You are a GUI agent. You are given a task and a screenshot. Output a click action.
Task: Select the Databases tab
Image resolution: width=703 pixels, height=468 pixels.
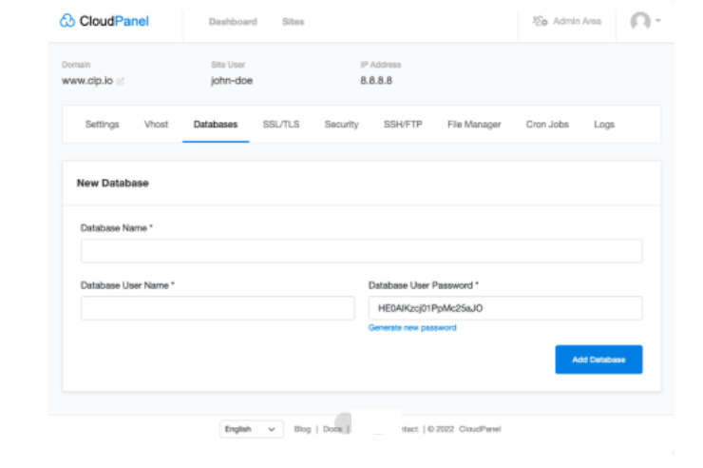pos(216,125)
